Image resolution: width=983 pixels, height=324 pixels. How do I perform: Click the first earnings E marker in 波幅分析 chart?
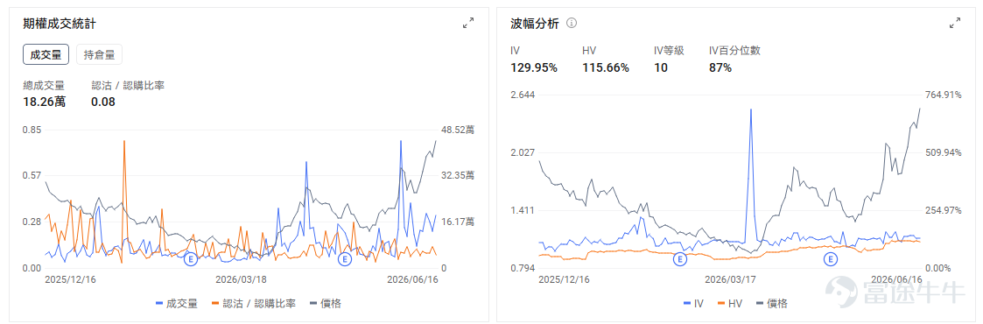tap(679, 258)
